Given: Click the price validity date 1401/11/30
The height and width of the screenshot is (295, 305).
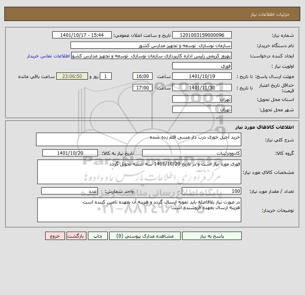Looking at the screenshot, I should pos(202,88).
